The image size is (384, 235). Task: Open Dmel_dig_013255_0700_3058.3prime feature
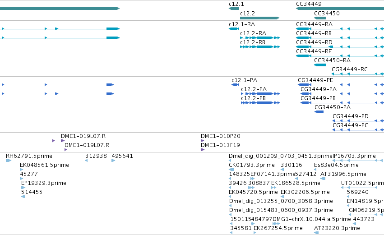tap(231, 206)
